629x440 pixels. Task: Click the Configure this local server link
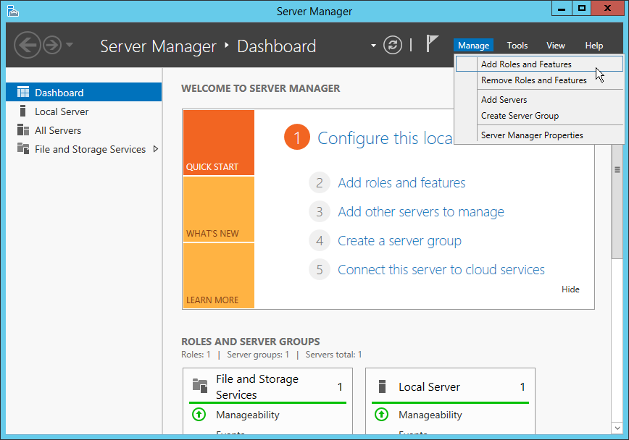tap(385, 138)
